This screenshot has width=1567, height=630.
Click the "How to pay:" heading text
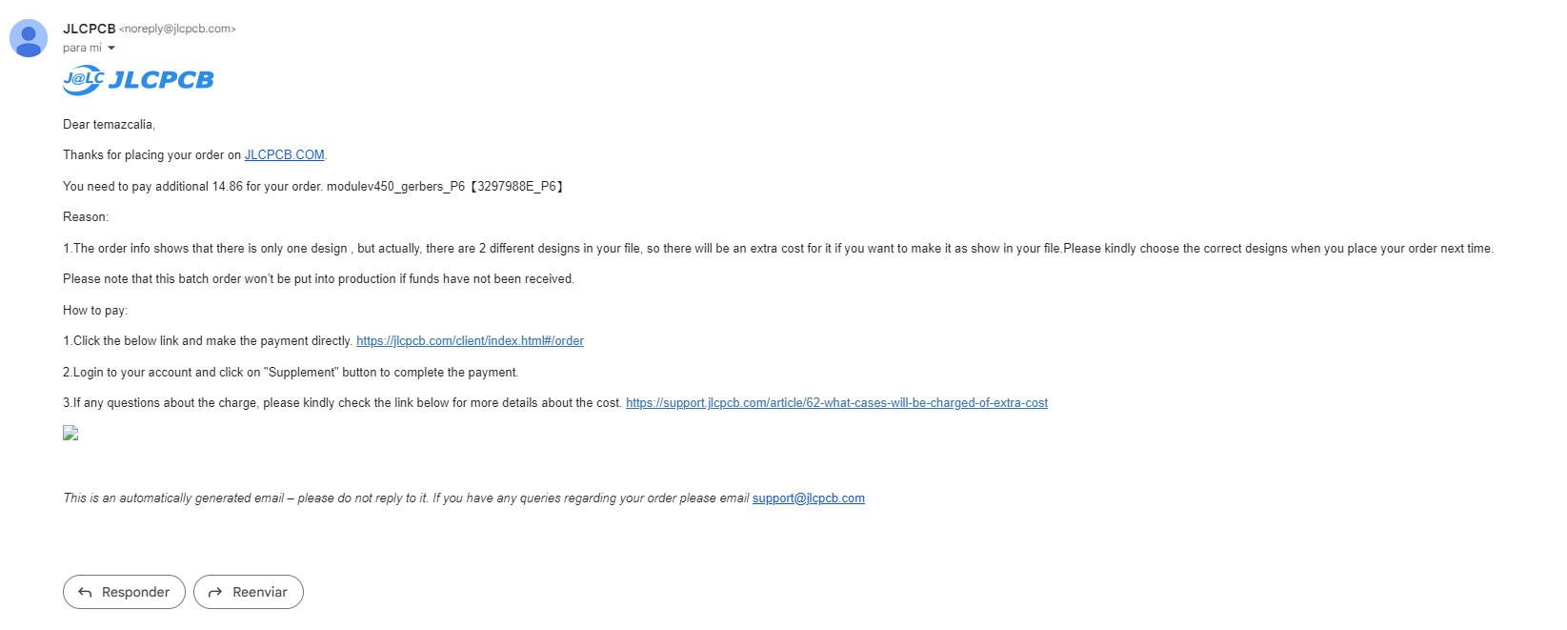[95, 310]
